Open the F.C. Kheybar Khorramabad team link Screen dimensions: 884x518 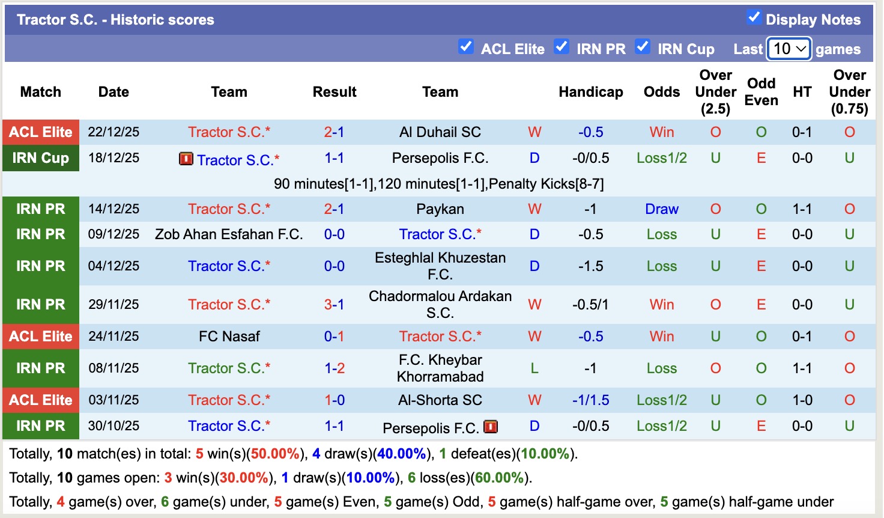tap(440, 368)
